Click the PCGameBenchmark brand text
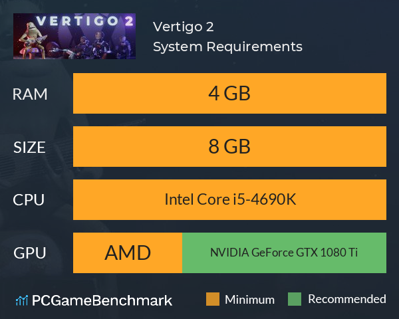The height and width of the screenshot is (319, 399). click(x=102, y=300)
